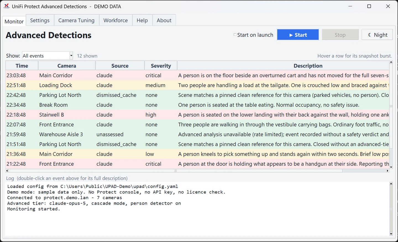This screenshot has height=242, width=398.
Task: Click the horizontal scrollbar right arrow
Action: pyautogui.click(x=387, y=171)
